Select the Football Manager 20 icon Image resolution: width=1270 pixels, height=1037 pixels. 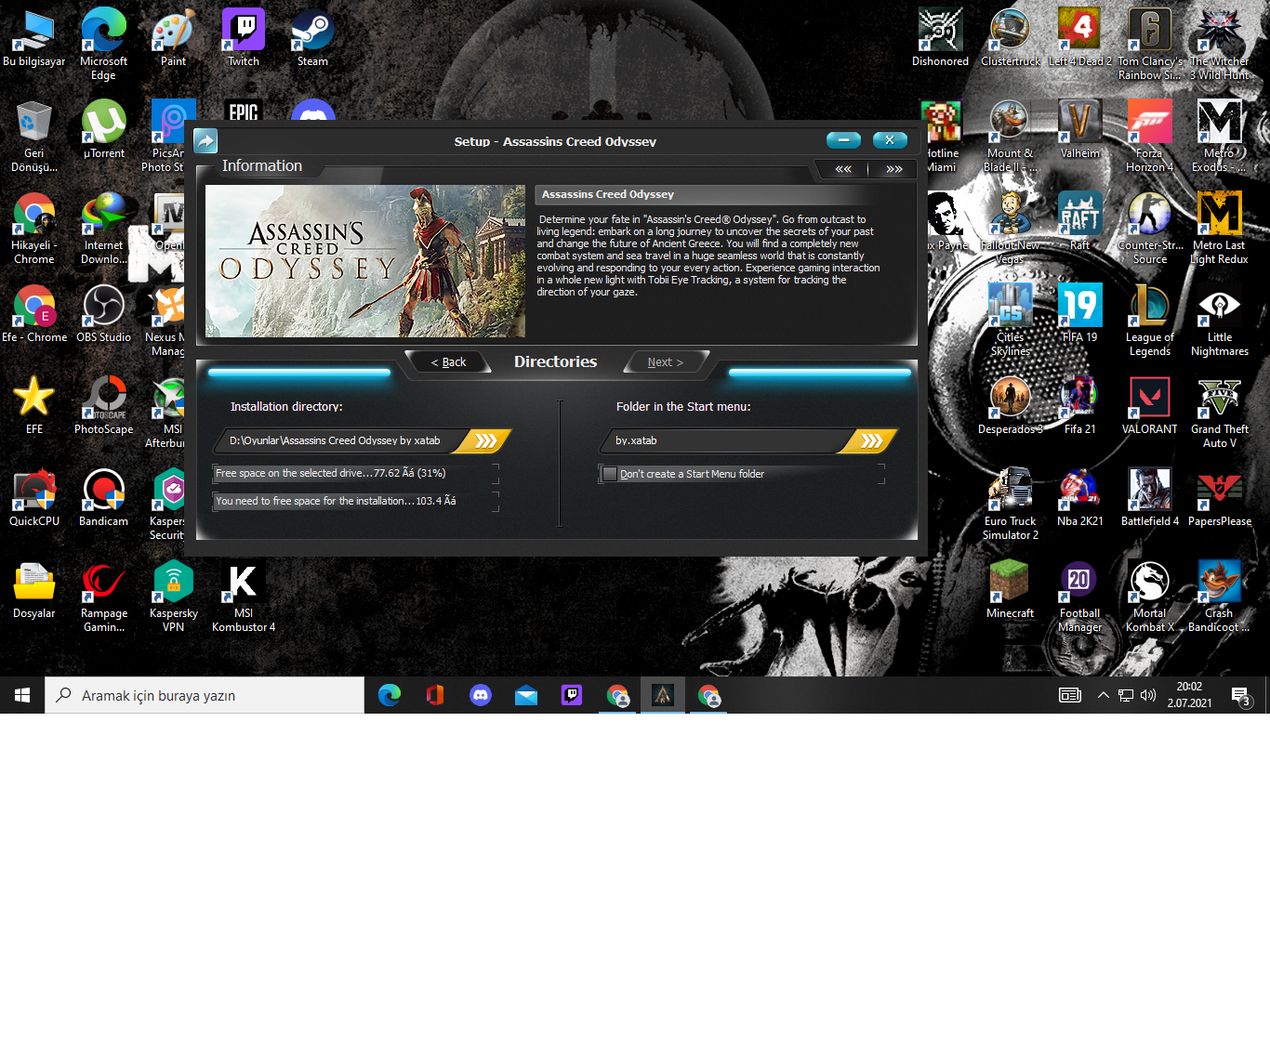[x=1080, y=597]
